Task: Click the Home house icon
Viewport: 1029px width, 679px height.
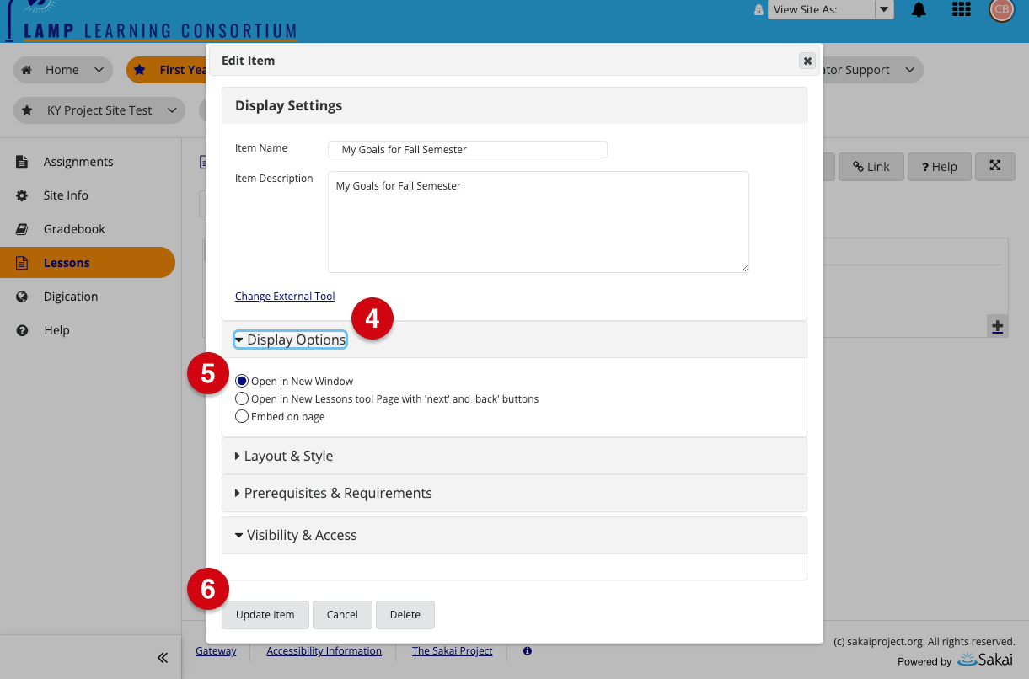Action: (x=28, y=70)
